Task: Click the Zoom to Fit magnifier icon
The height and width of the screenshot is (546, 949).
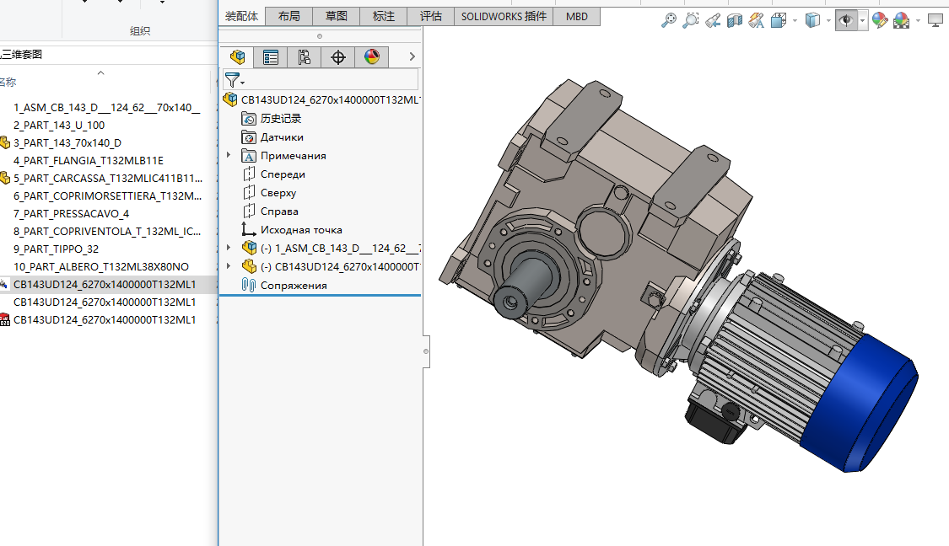Action: click(x=668, y=20)
